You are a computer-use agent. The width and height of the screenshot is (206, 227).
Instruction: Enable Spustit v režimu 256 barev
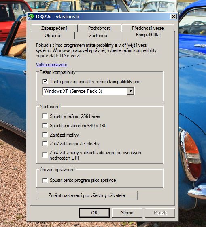click(45, 116)
